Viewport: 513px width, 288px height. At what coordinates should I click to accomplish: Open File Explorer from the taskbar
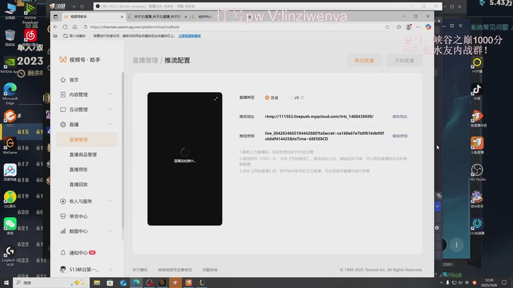pyautogui.click(x=97, y=282)
